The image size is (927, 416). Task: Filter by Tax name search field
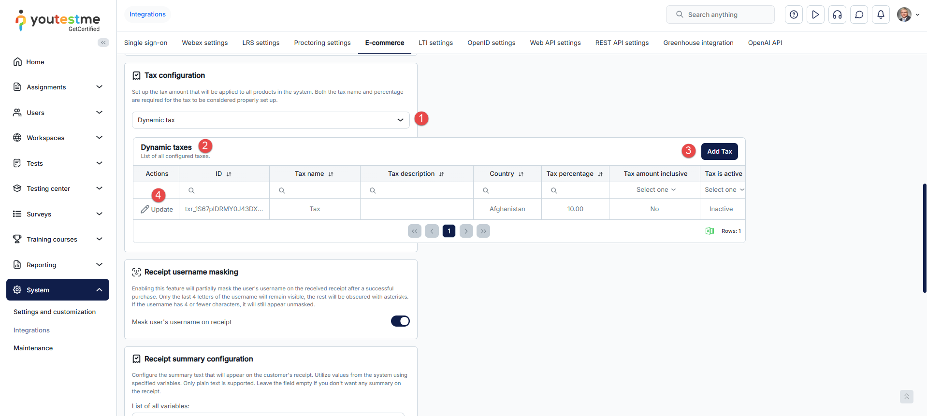coord(315,190)
